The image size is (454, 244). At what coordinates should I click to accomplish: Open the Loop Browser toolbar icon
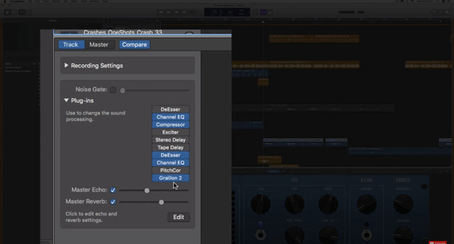point(441,12)
